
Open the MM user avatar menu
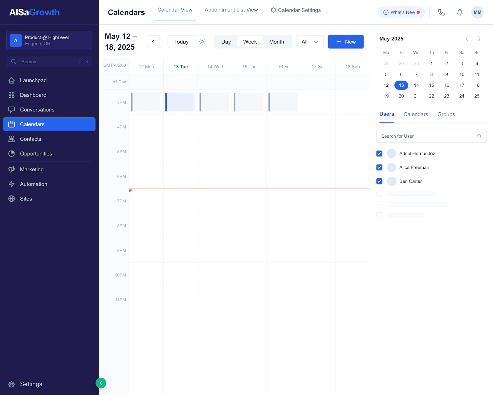coord(477,12)
